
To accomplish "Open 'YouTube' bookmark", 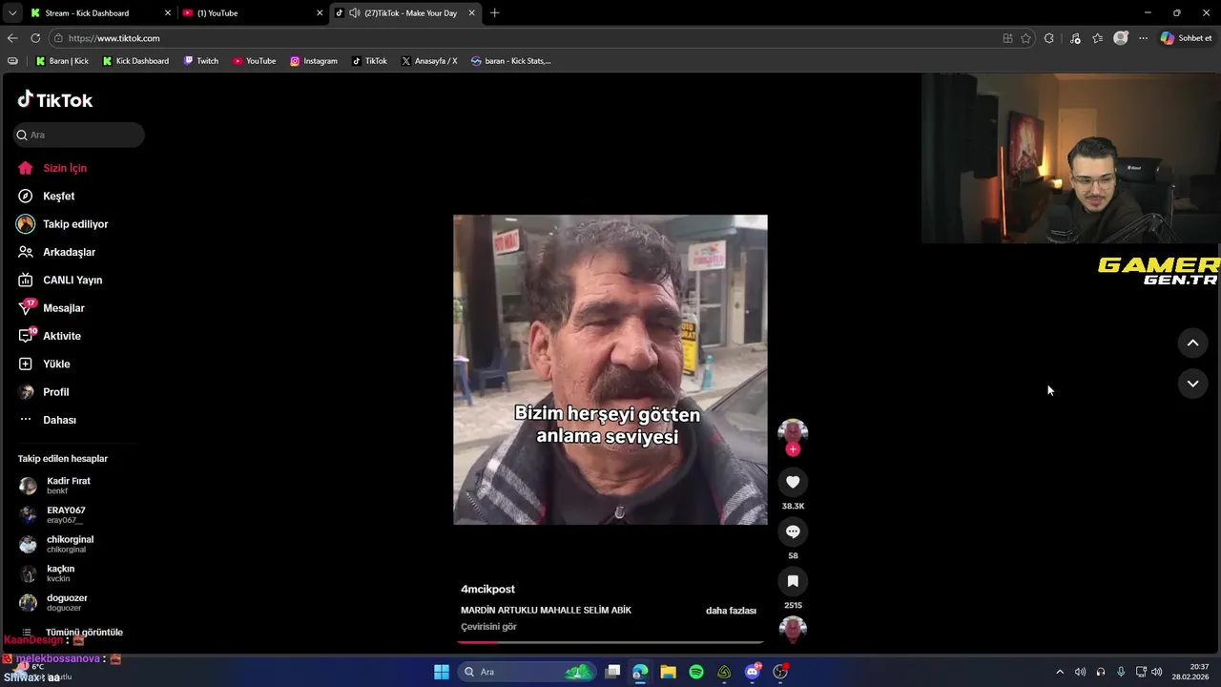I will click(254, 61).
